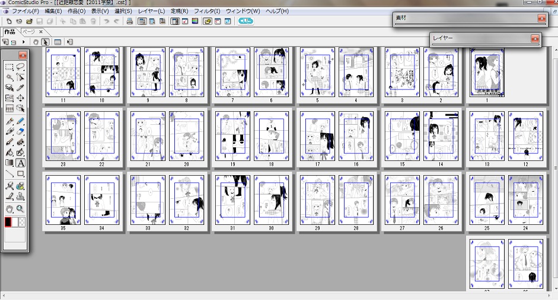This screenshot has height=300, width=558.
Task: Select page thumbnail 34
Action: (102, 200)
